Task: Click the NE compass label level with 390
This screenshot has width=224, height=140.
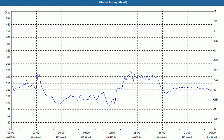Action: coord(216,41)
